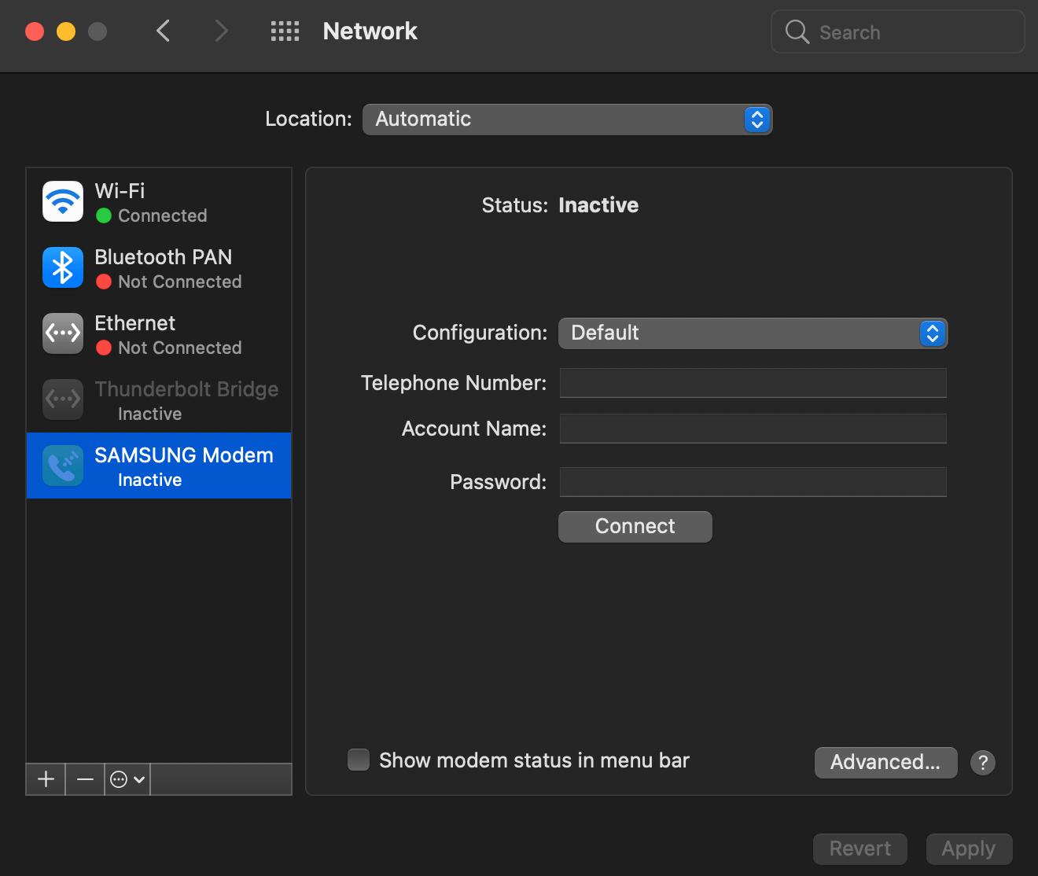Show all preferences grid icon
1038x876 pixels.
pos(285,31)
